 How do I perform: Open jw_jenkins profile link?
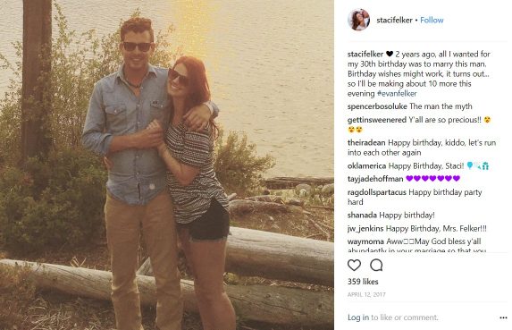click(x=365, y=228)
